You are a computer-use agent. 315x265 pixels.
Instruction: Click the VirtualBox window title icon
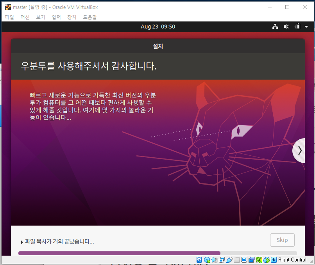8,7
